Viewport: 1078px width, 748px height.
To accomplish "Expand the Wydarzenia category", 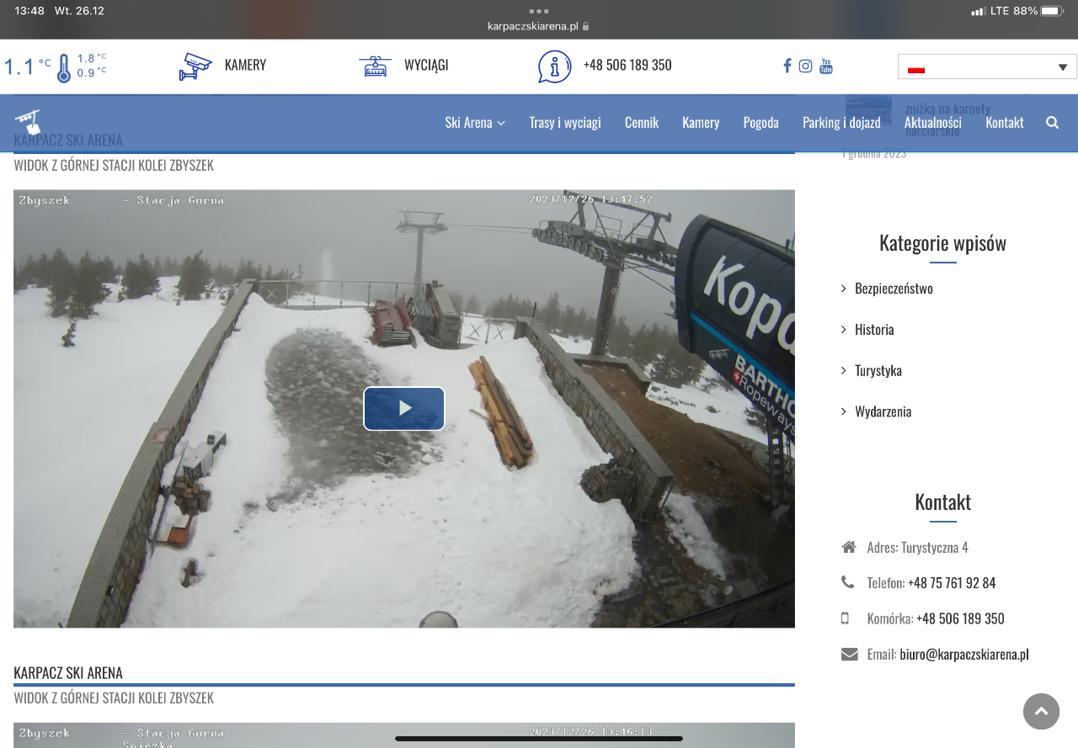I will pyautogui.click(x=883, y=411).
